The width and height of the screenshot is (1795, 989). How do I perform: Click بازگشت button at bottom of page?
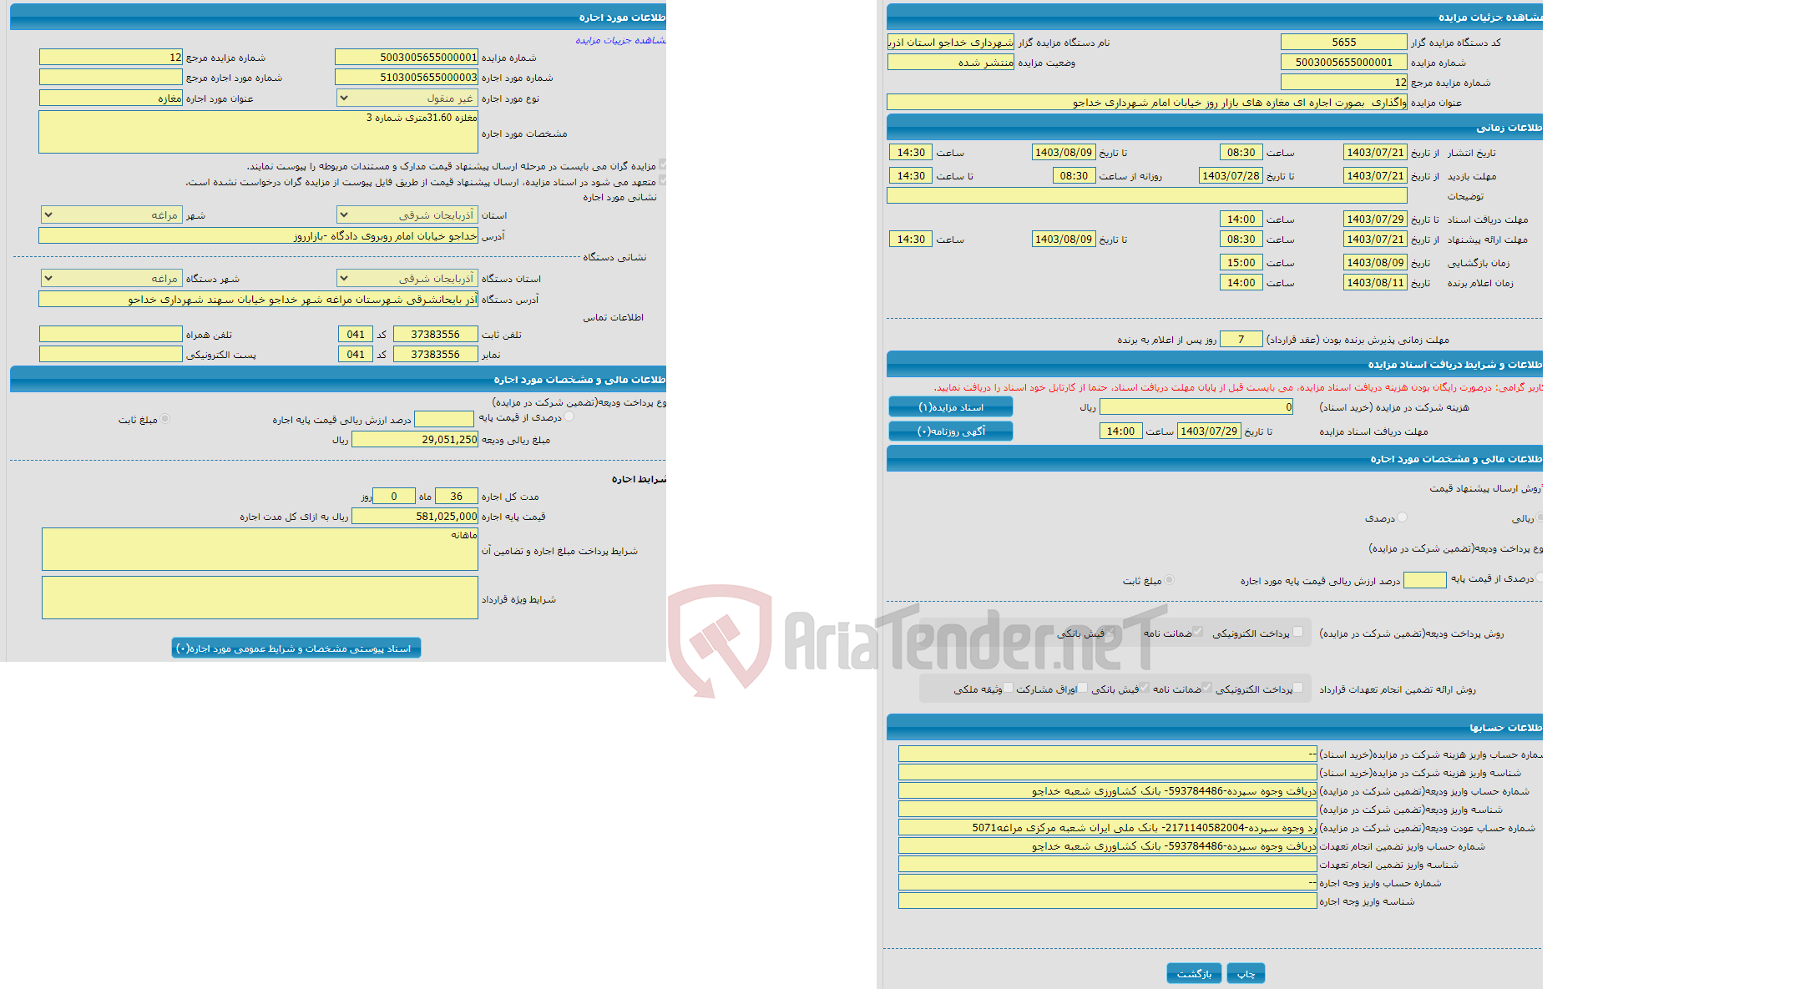click(1190, 968)
